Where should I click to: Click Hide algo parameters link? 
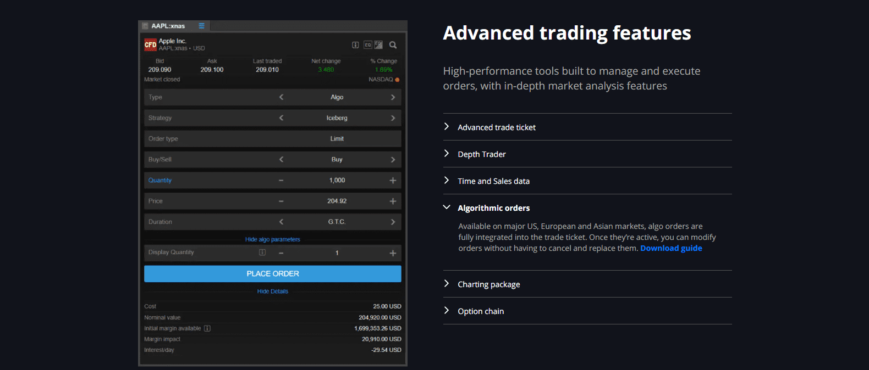coord(273,239)
